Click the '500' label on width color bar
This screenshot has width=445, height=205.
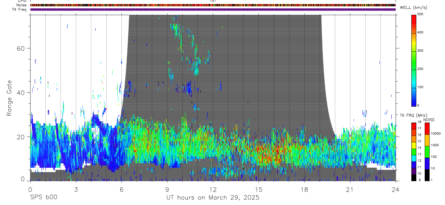point(420,14)
